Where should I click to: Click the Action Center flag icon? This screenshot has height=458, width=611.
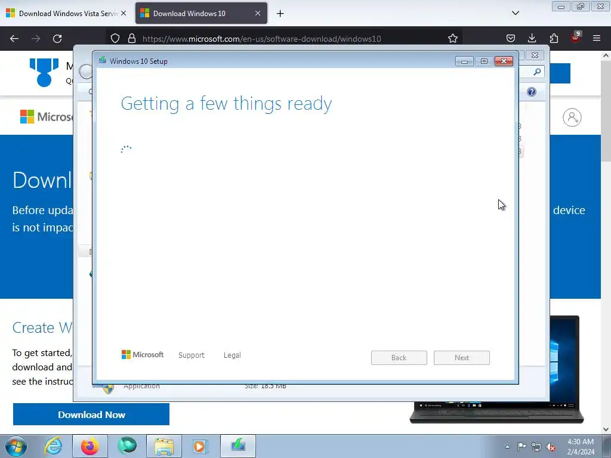pyautogui.click(x=521, y=447)
